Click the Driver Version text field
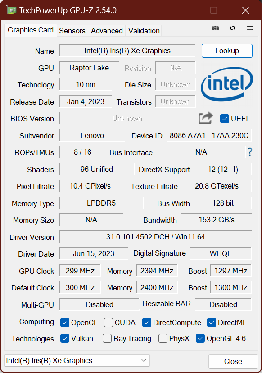262x373 pixels. click(x=155, y=237)
